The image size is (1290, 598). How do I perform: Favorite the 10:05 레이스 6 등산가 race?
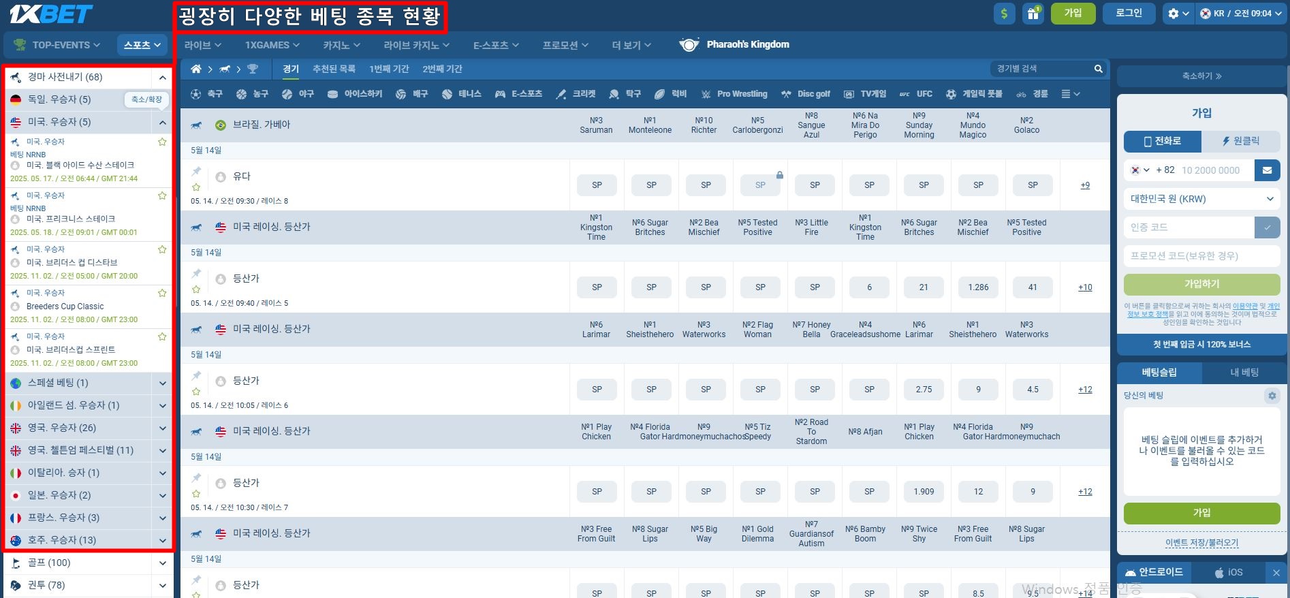click(x=196, y=391)
